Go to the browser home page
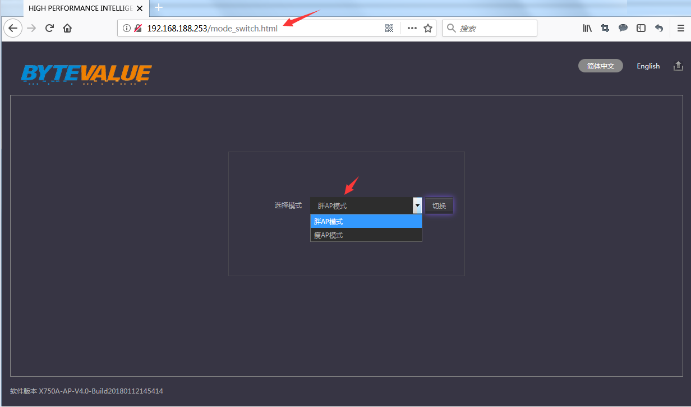 coord(67,28)
